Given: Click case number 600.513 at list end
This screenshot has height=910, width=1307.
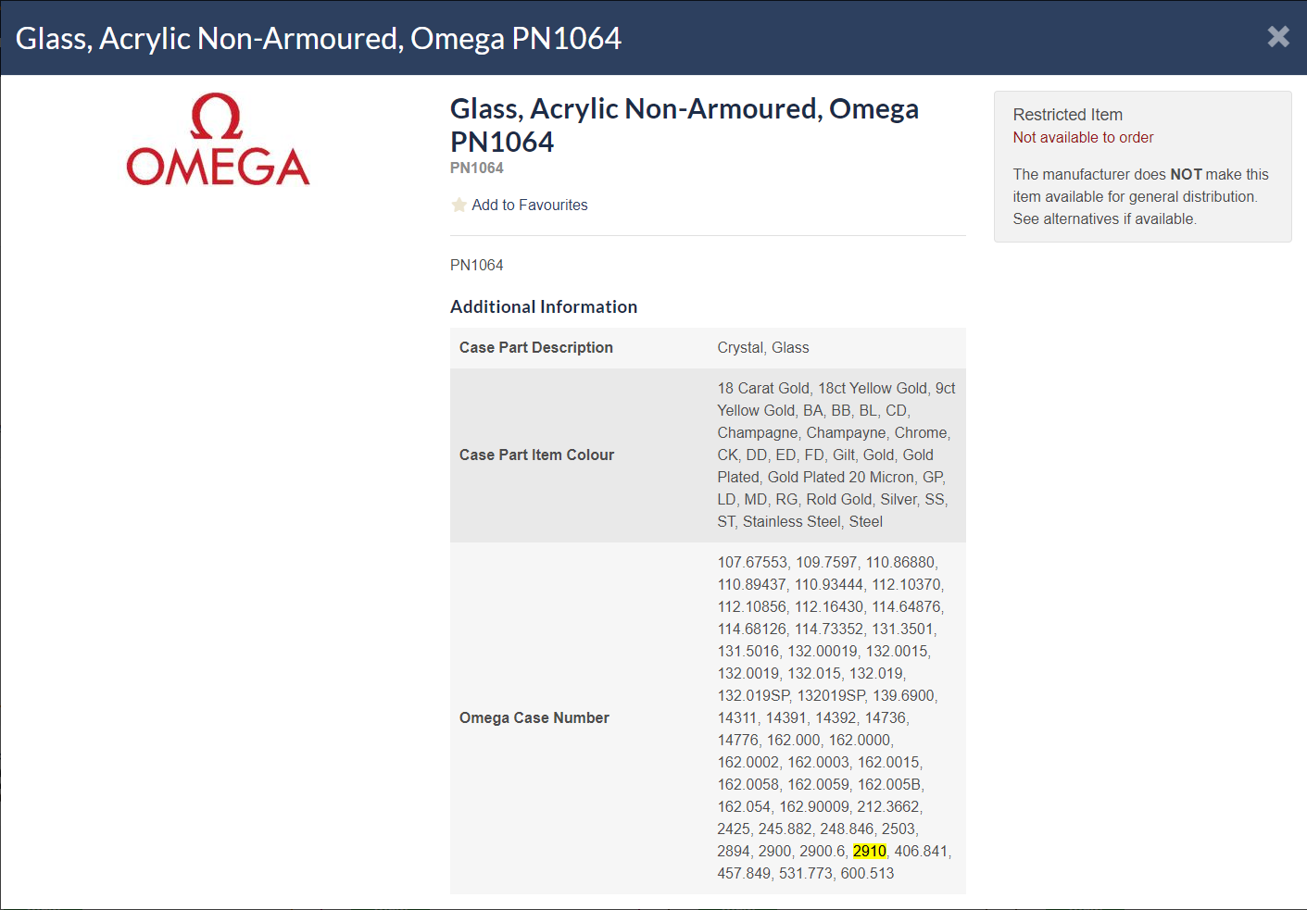Looking at the screenshot, I should 867,873.
